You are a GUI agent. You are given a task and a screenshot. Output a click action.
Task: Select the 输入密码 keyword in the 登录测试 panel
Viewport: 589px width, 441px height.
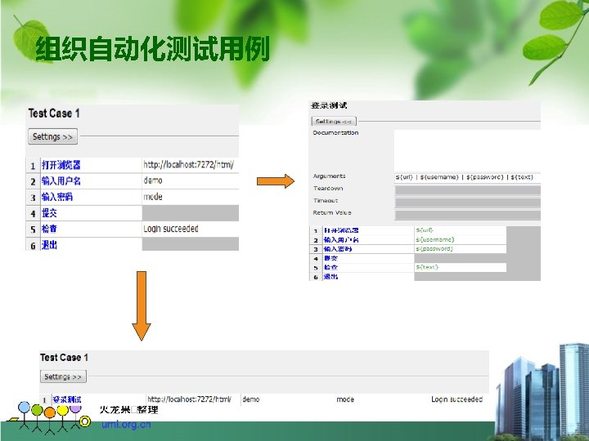[368, 249]
